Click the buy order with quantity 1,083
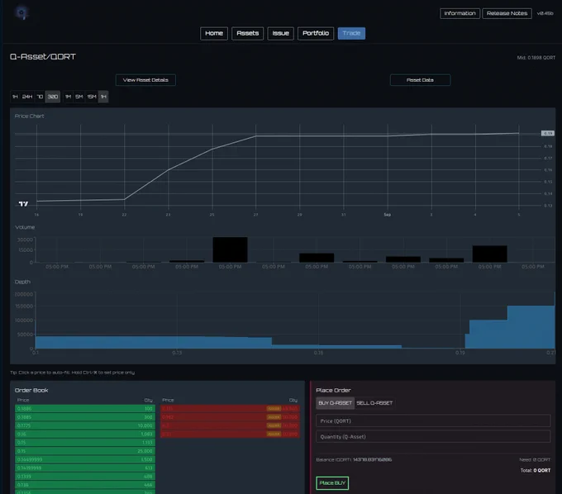The image size is (562, 494). click(85, 435)
